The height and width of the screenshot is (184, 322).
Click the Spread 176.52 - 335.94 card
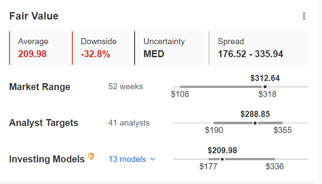pos(258,48)
